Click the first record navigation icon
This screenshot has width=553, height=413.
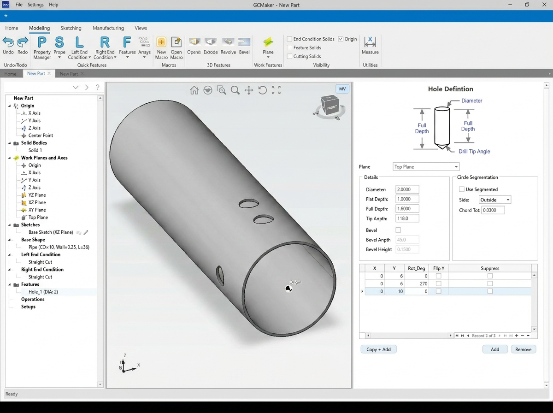(x=457, y=336)
